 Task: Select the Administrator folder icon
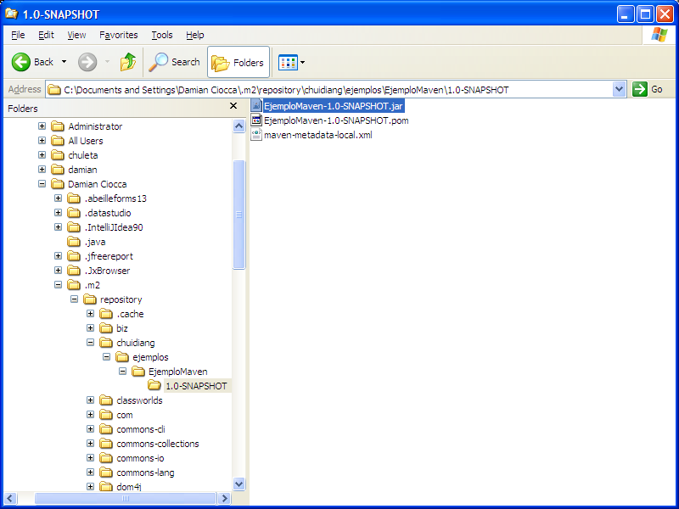coord(58,126)
